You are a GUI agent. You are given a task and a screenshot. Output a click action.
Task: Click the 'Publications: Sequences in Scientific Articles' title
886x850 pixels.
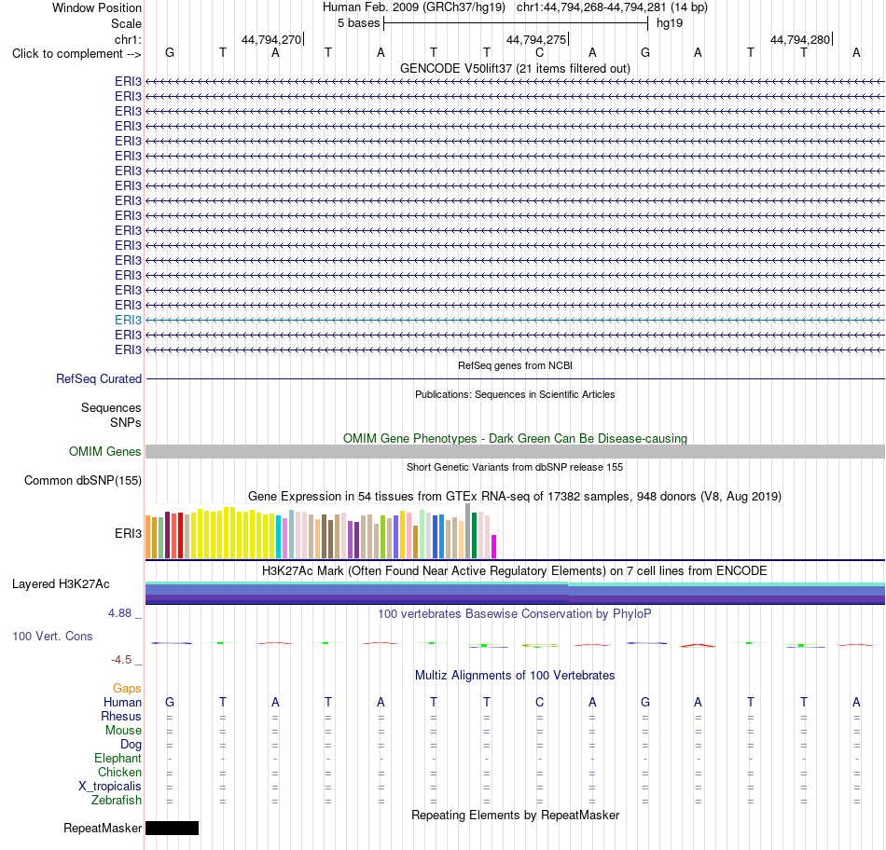515,394
